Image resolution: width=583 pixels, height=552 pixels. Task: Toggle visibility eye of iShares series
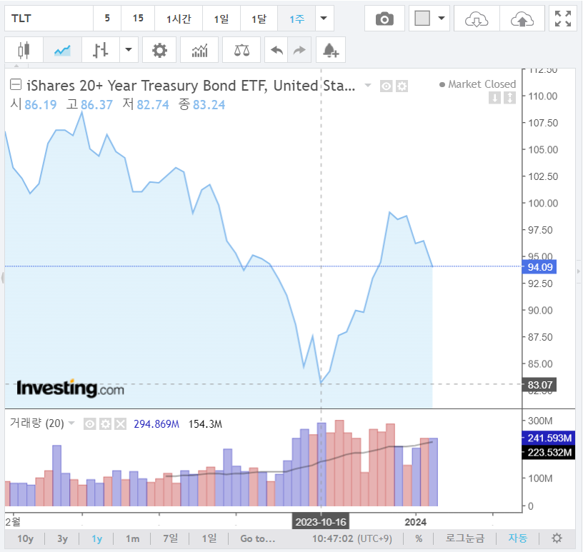point(387,86)
